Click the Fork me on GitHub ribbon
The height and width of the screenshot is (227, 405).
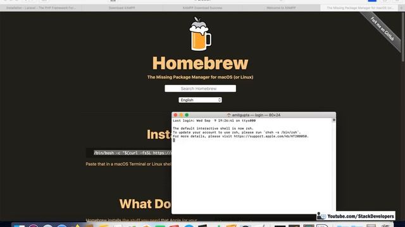tap(382, 29)
